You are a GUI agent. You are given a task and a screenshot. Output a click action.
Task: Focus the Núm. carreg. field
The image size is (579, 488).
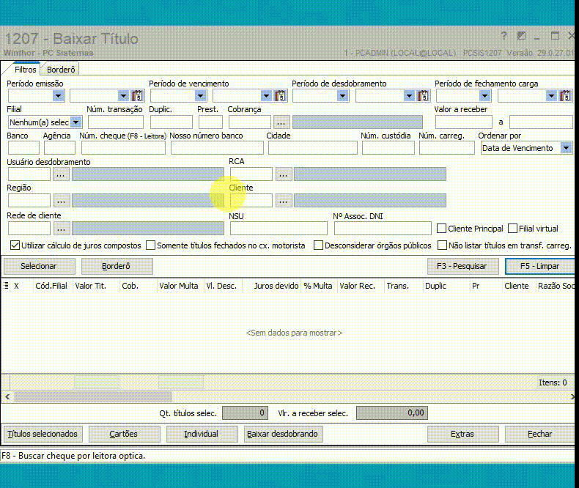point(447,148)
